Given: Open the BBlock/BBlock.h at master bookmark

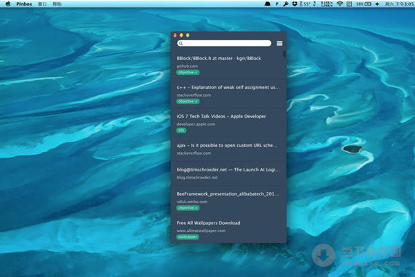Looking at the screenshot, I should click(219, 58).
